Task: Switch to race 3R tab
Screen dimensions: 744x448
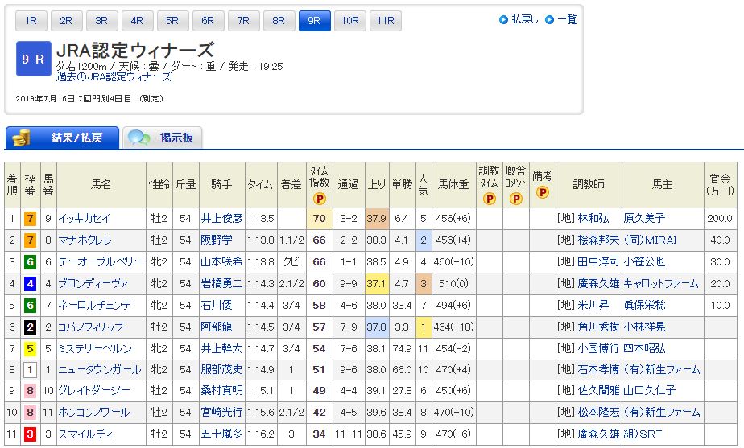Action: (101, 21)
